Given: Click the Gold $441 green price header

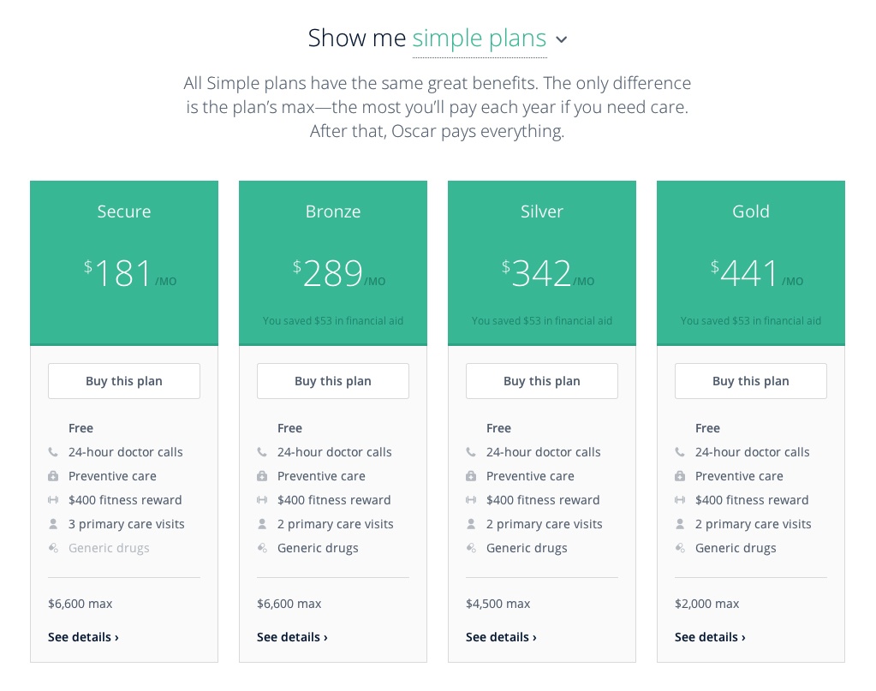Looking at the screenshot, I should tap(751, 263).
